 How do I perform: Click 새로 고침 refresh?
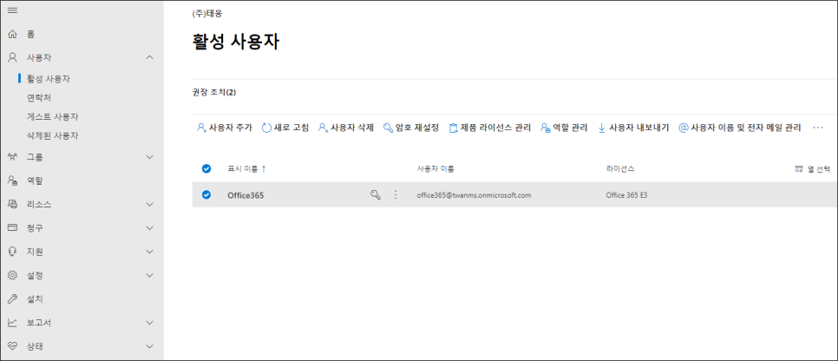(285, 128)
